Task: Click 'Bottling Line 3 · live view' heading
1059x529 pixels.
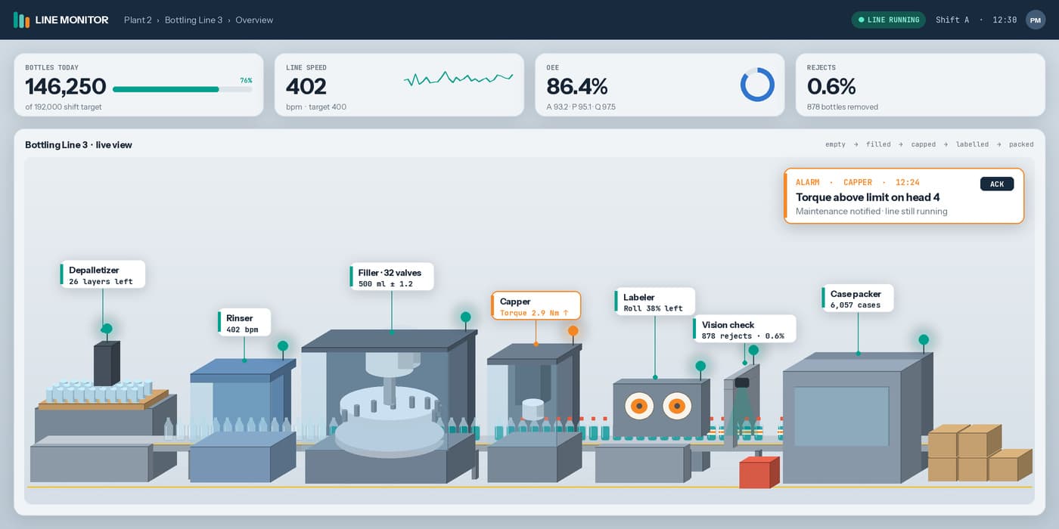Action: click(x=79, y=145)
